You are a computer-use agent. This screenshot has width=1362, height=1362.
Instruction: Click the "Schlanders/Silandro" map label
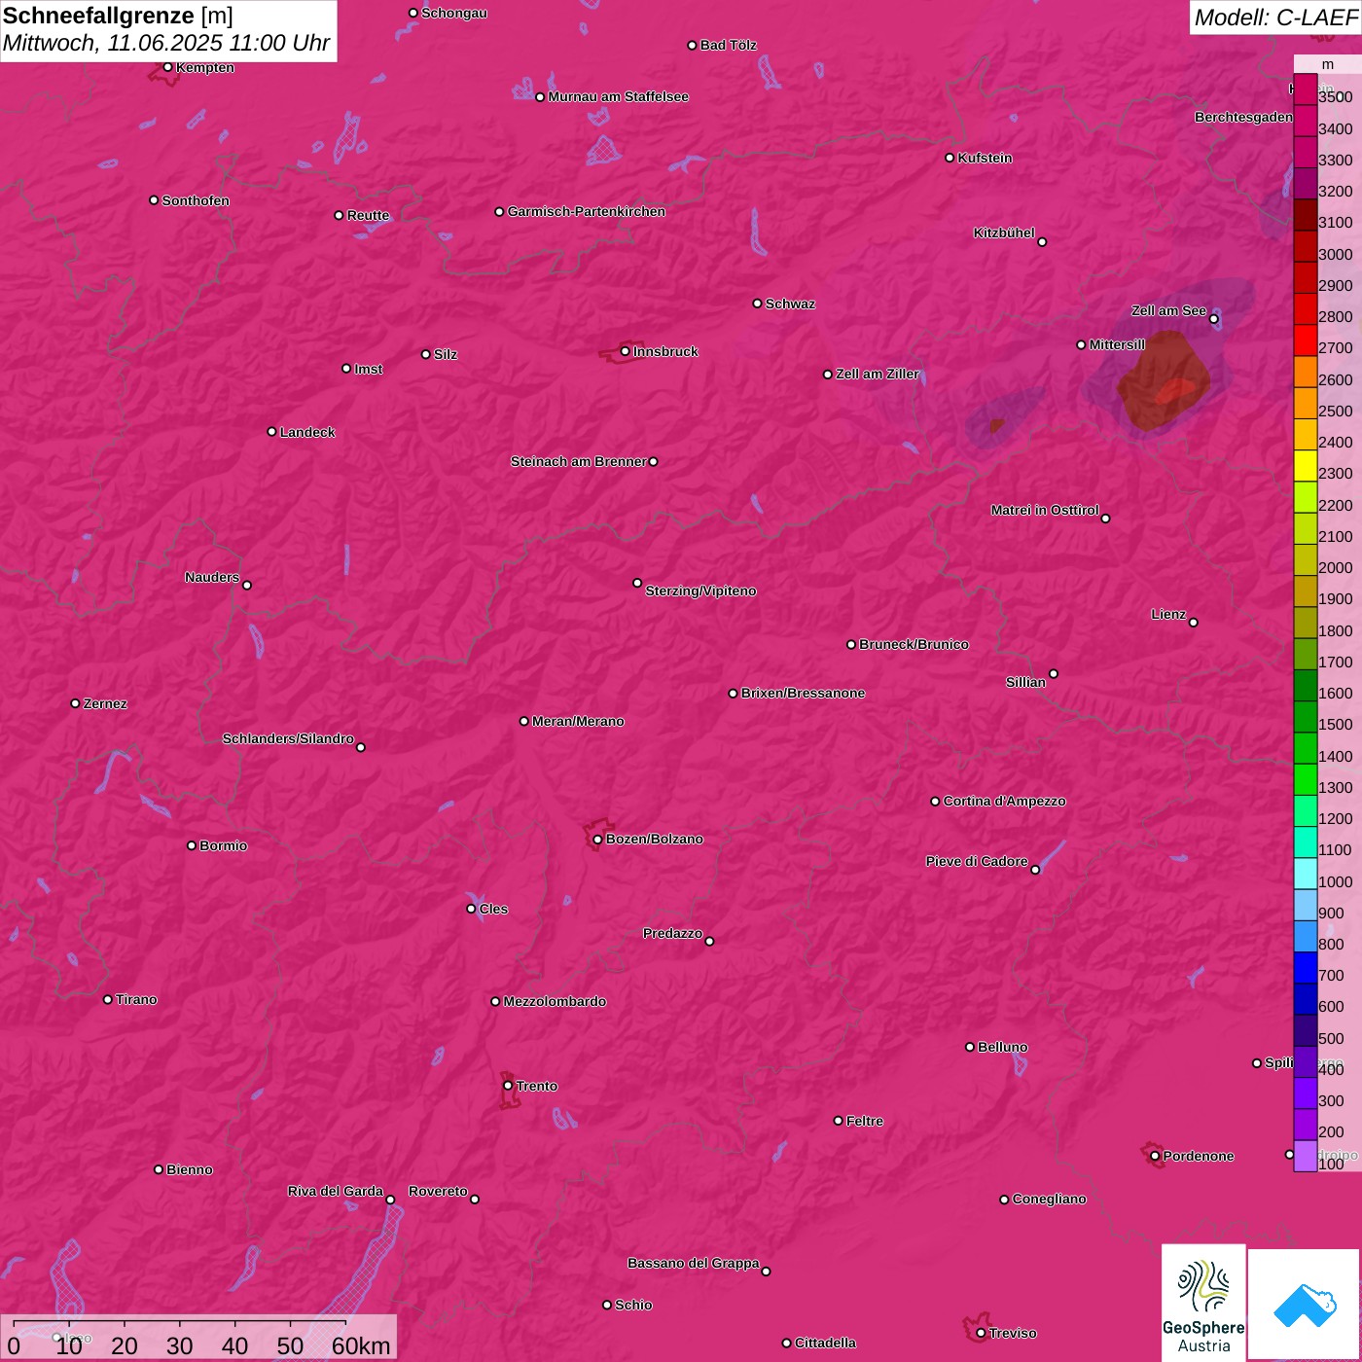click(288, 738)
